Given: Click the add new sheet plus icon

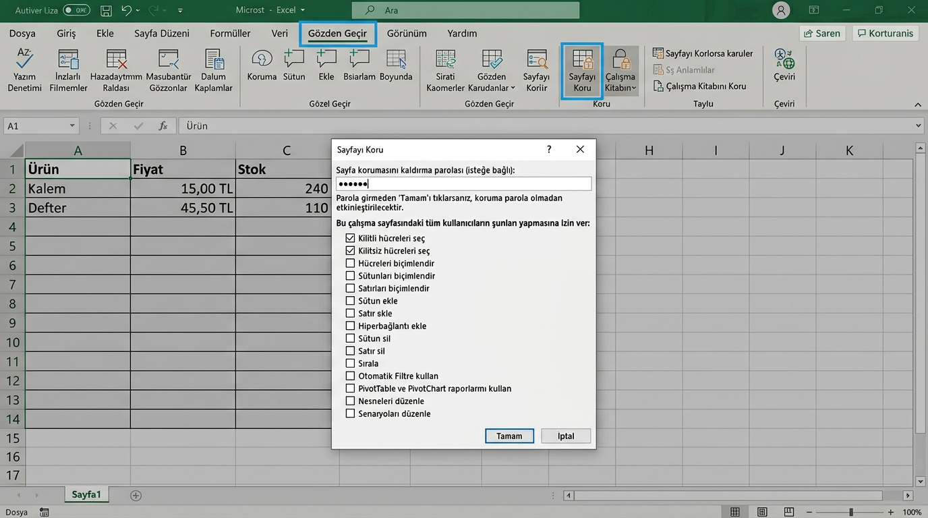Looking at the screenshot, I should [136, 496].
